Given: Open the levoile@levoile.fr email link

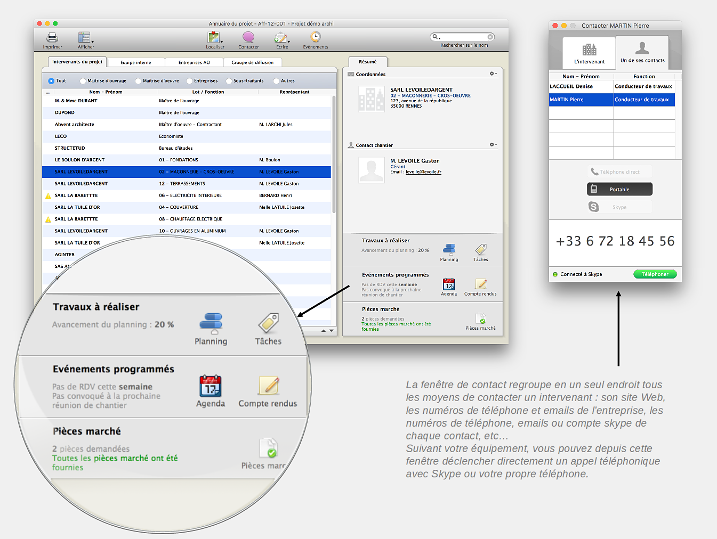Looking at the screenshot, I should point(423,172).
